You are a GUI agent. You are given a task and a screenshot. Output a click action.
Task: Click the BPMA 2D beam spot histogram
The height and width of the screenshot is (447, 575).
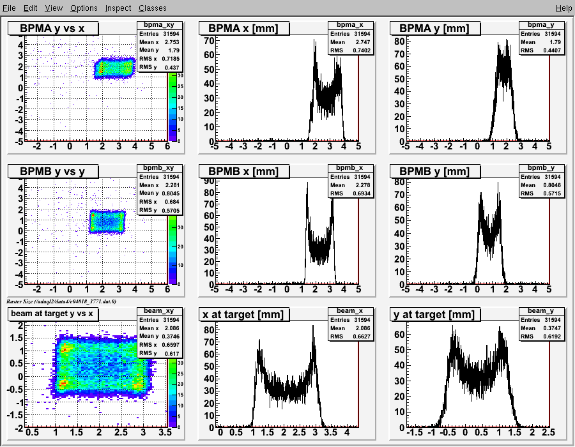coord(114,68)
